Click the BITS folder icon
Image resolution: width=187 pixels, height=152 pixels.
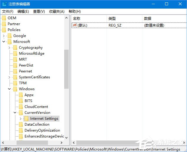click(x=21, y=101)
